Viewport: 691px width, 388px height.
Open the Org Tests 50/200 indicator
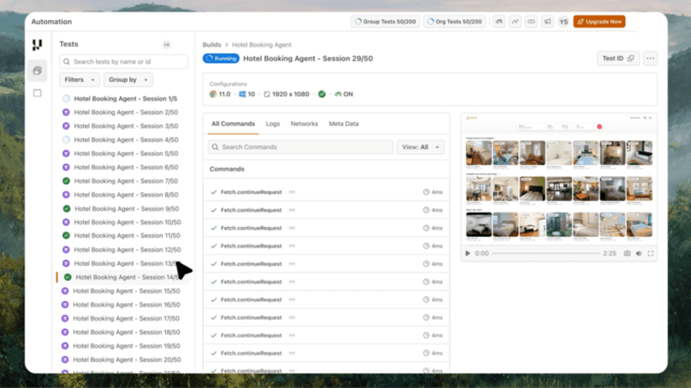pos(455,21)
